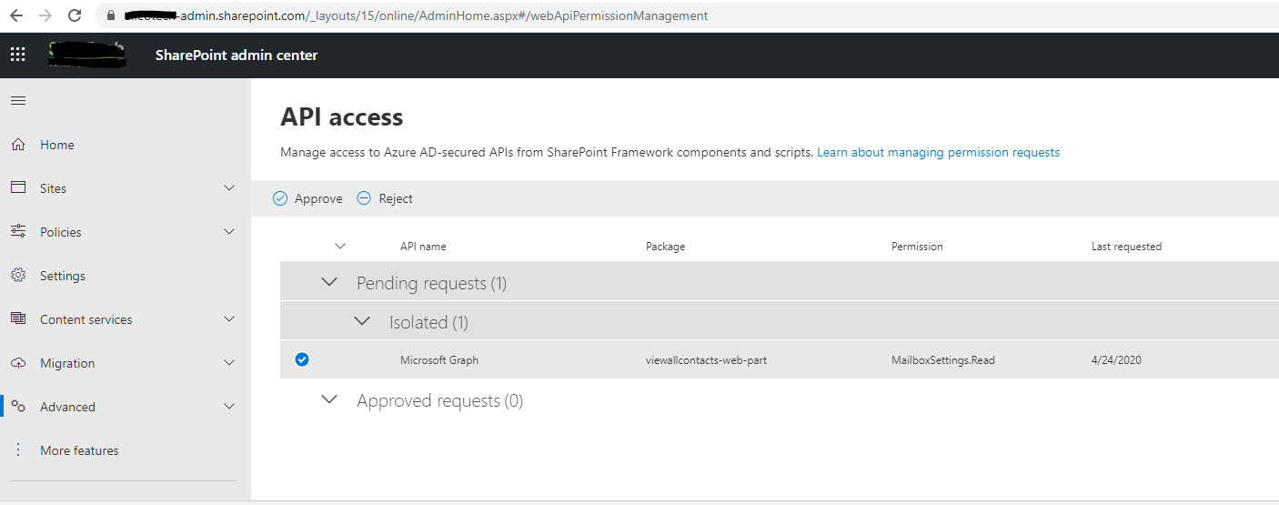Expand the Advanced navigation section

229,406
